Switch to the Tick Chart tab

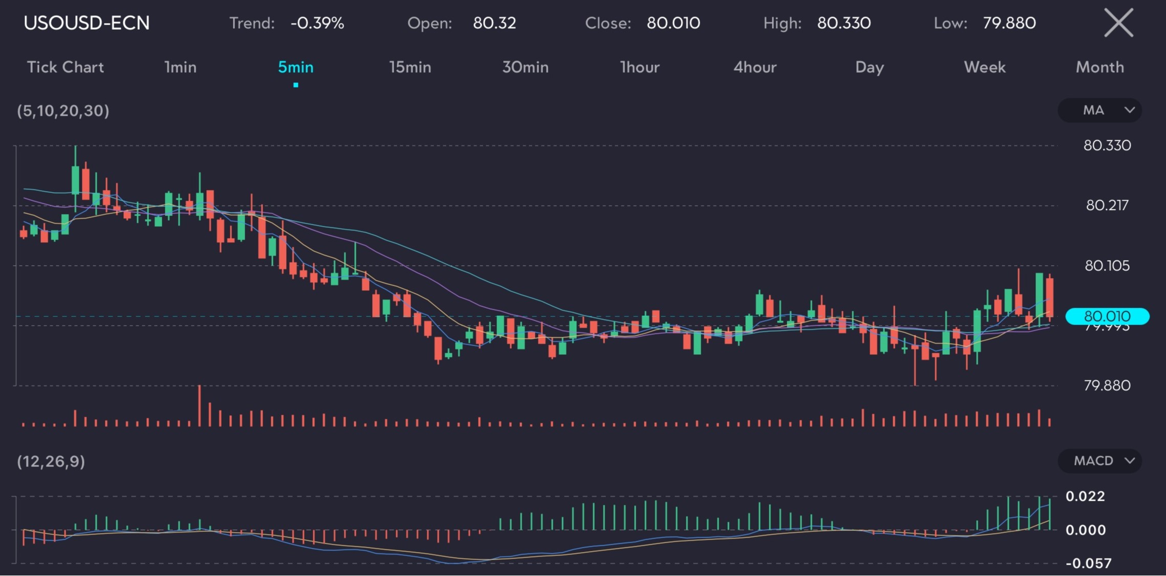point(65,67)
